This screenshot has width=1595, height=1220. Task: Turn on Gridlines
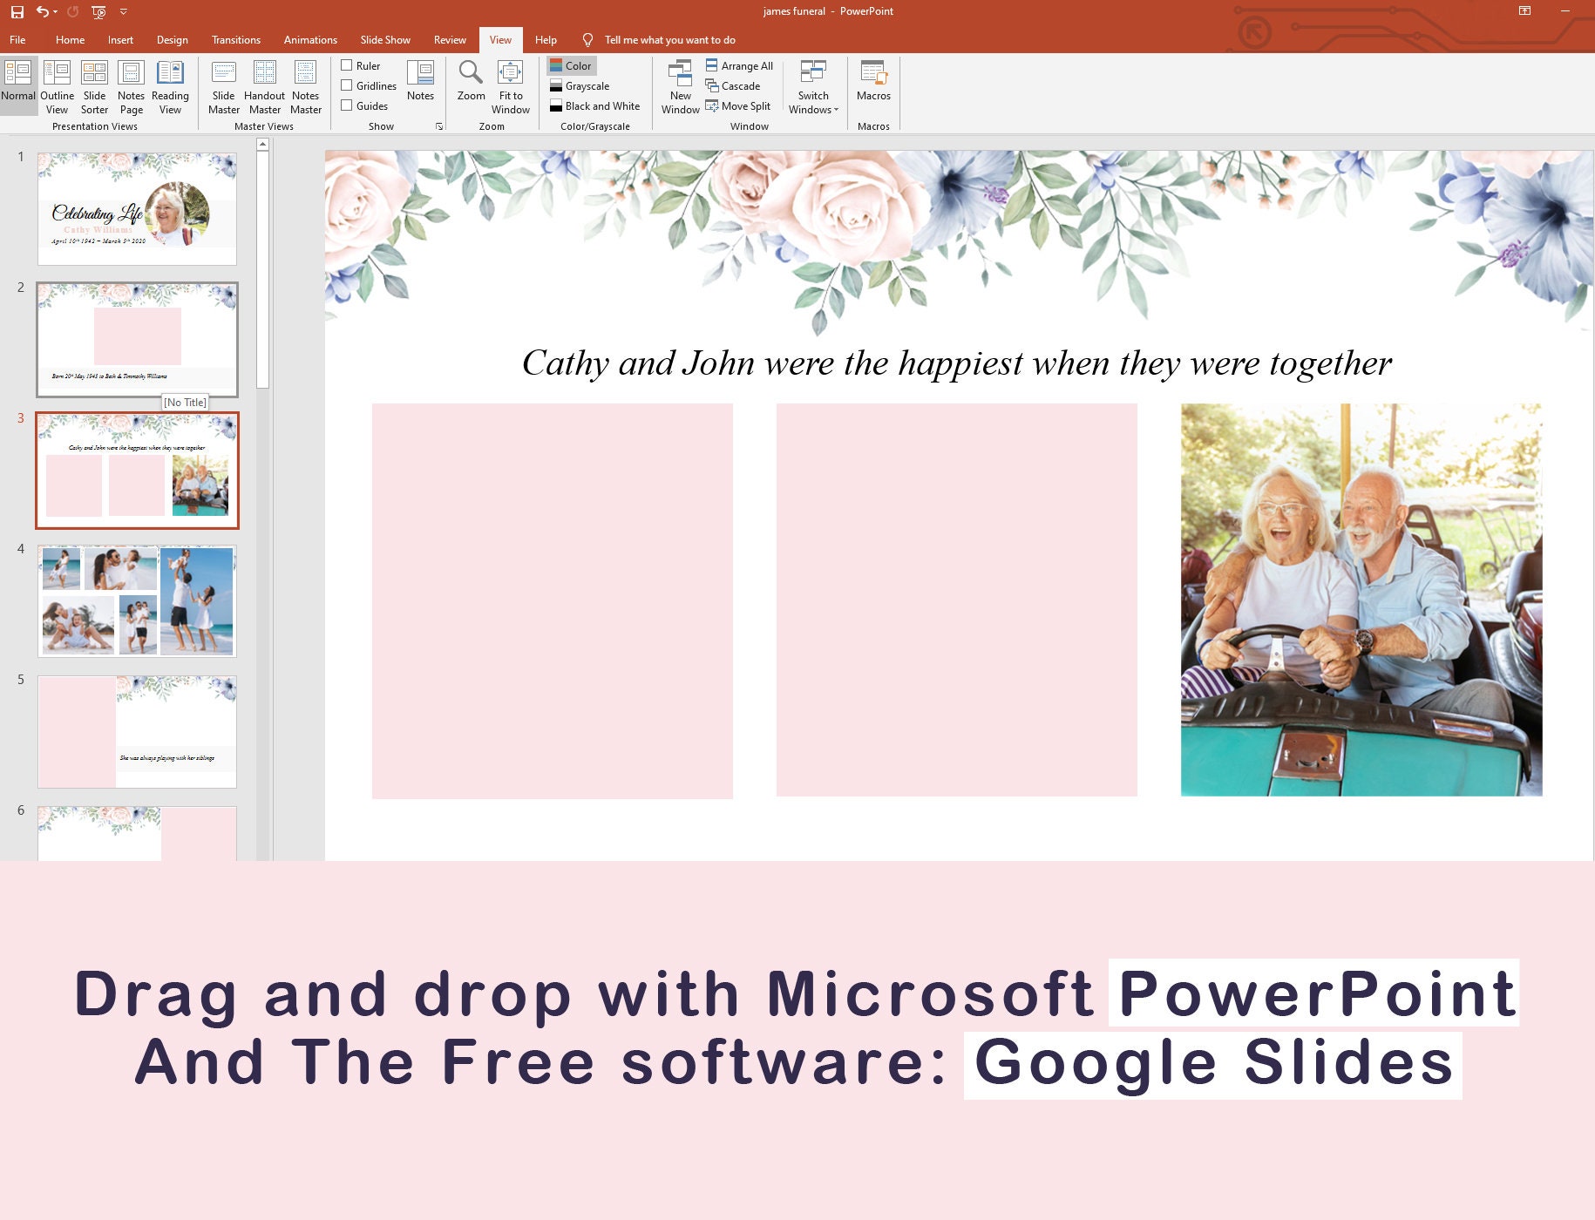click(x=347, y=85)
